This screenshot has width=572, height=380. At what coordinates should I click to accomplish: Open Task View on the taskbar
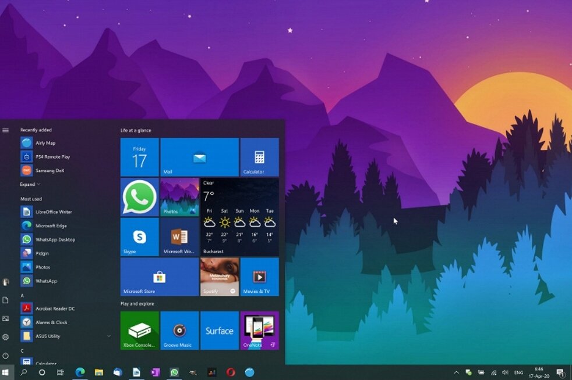[61, 372]
